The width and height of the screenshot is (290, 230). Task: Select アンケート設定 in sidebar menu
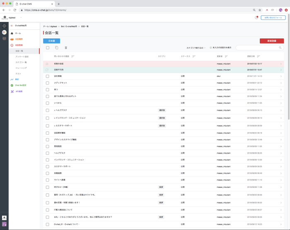point(22,57)
